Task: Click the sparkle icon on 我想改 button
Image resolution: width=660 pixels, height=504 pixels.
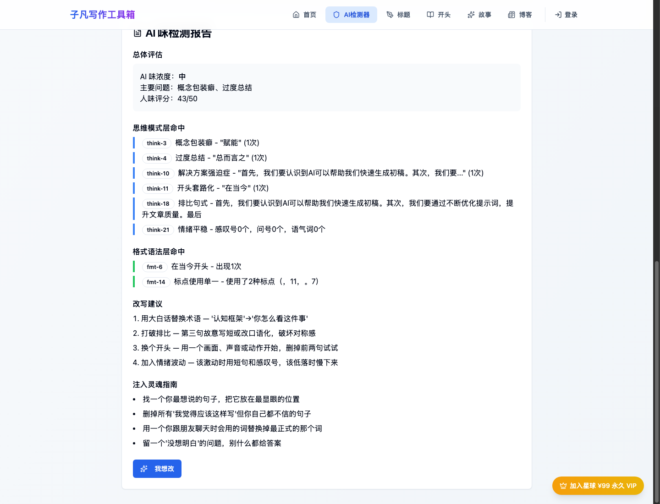Action: pyautogui.click(x=144, y=469)
